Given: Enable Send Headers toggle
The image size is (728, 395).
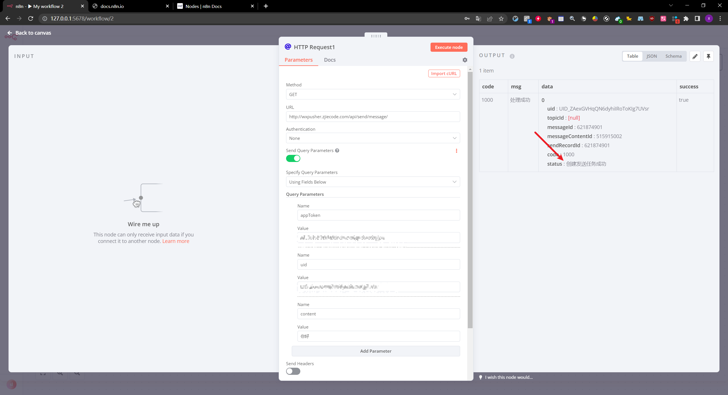Looking at the screenshot, I should [293, 371].
